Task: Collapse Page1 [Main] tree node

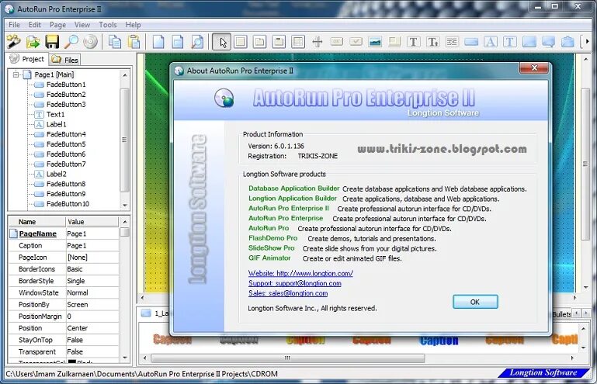Action: pos(16,74)
